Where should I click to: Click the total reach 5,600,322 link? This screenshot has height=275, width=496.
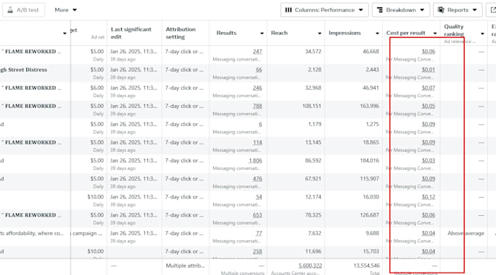310,266
